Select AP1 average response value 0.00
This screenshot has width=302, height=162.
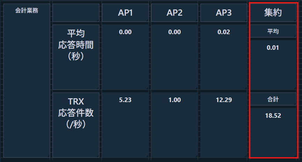click(125, 32)
